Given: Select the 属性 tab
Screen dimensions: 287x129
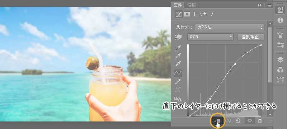Looking at the screenshot, I should click(x=178, y=5).
